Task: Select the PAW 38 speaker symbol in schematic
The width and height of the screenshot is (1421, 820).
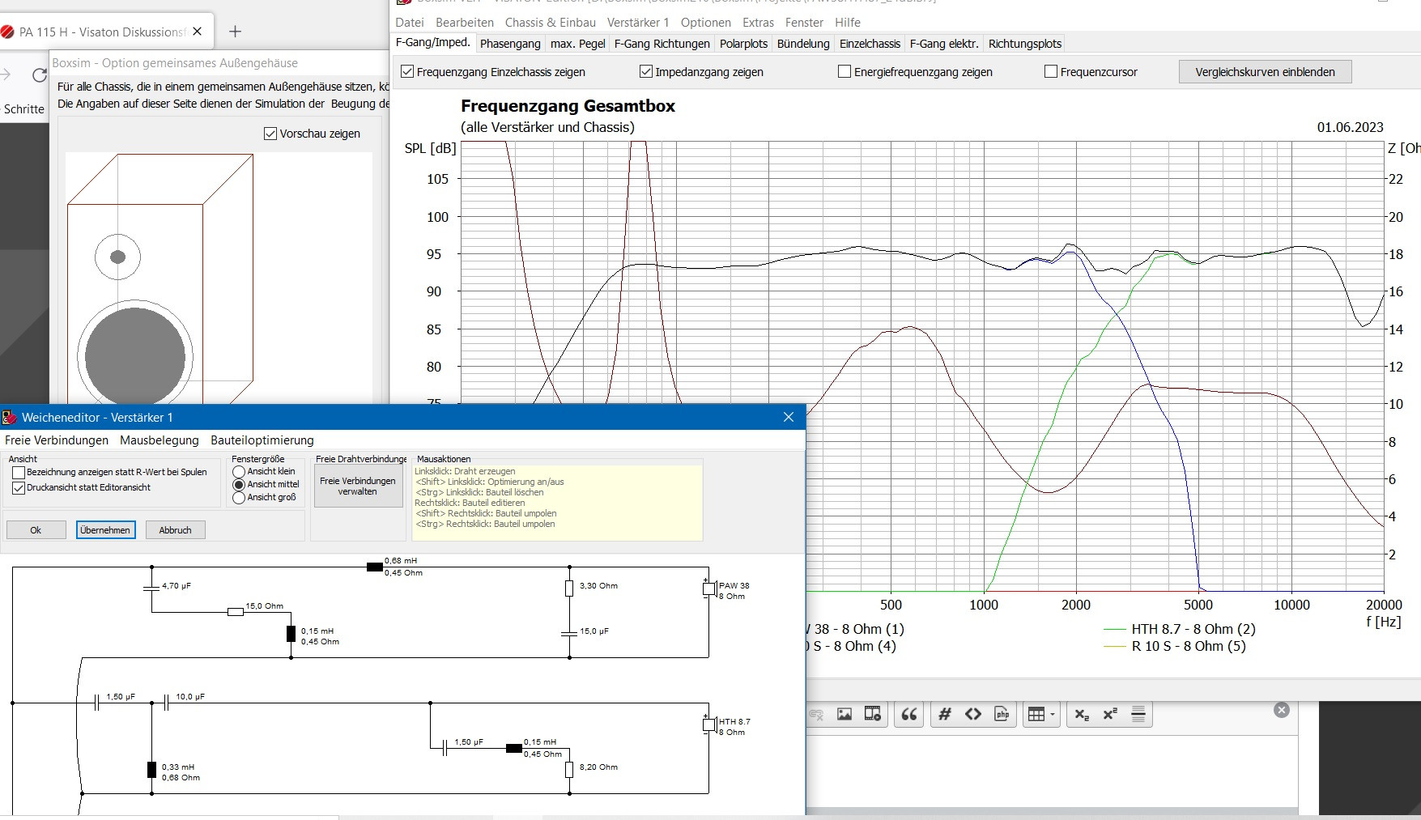Action: pyautogui.click(x=708, y=588)
